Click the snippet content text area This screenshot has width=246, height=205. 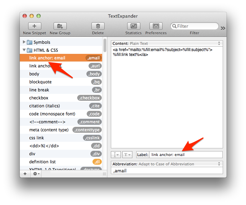tap(167, 97)
